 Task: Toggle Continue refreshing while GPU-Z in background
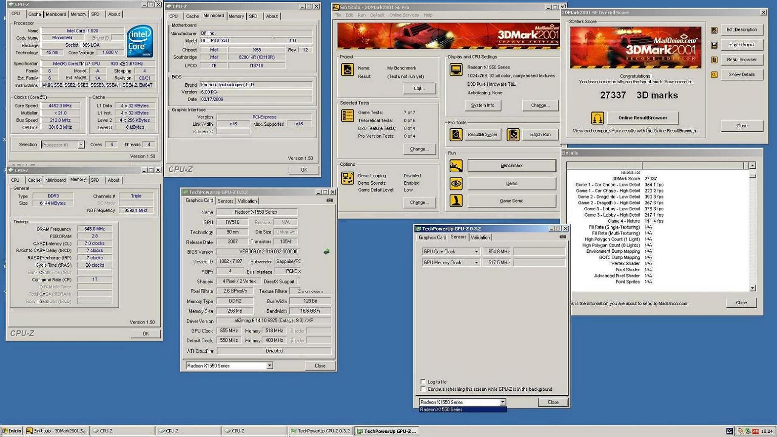[x=423, y=389]
